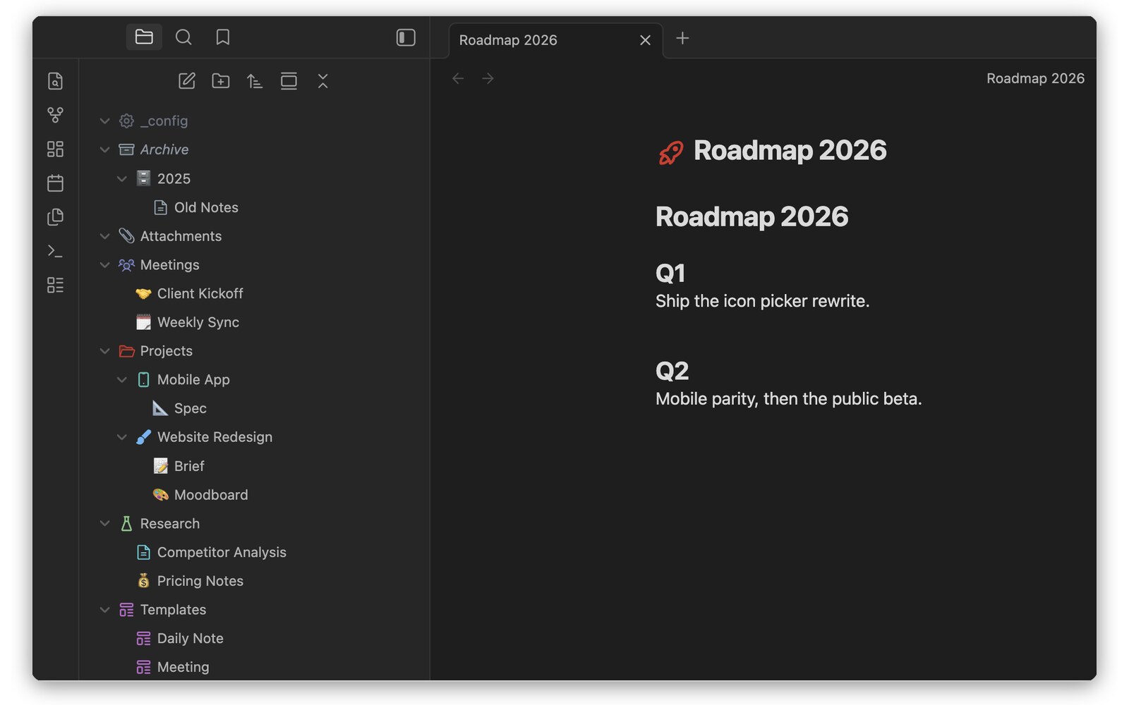Collapse the Templates folder chevron

pos(104,610)
